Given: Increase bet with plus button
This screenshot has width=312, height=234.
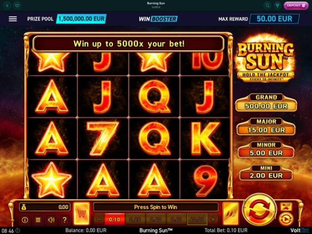Looking at the screenshot, I should pos(213,219).
